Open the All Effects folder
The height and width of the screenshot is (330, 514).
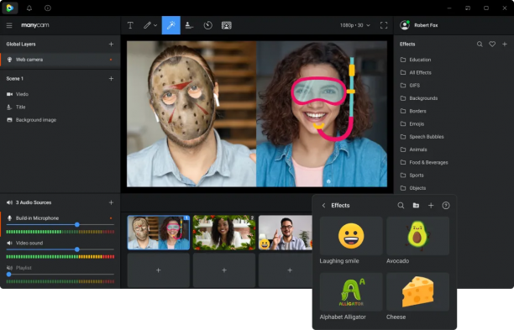pos(416,72)
